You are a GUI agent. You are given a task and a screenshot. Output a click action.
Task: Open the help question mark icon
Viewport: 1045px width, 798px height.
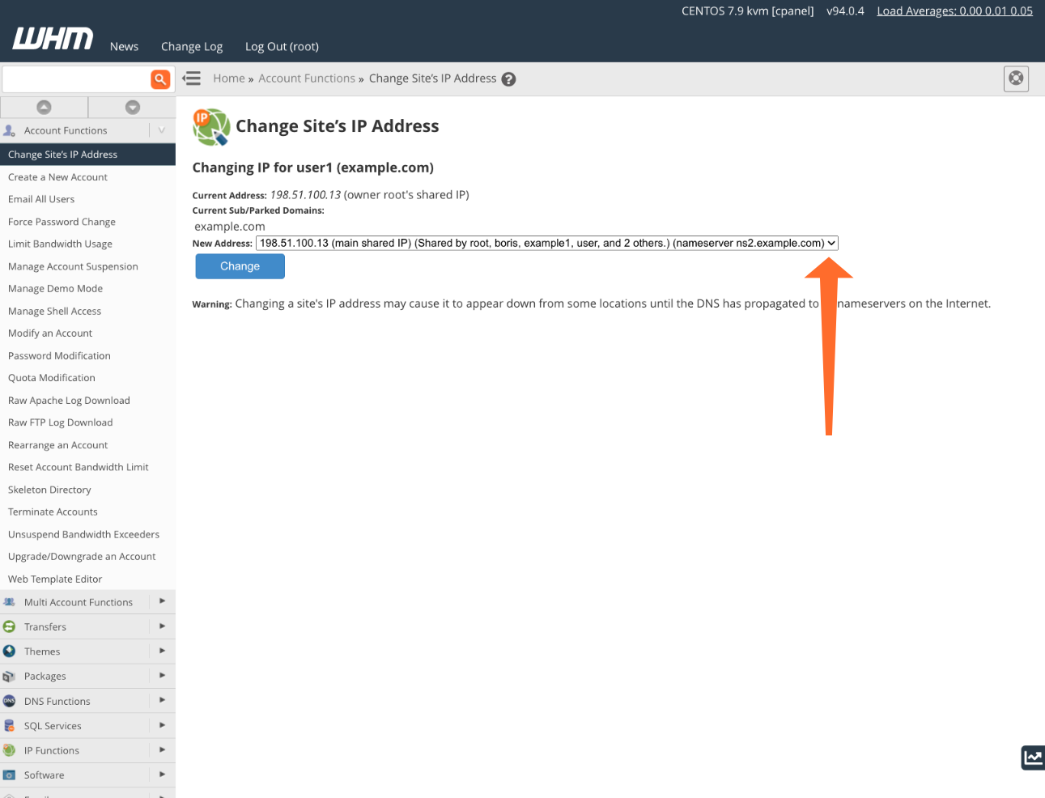pyautogui.click(x=508, y=79)
